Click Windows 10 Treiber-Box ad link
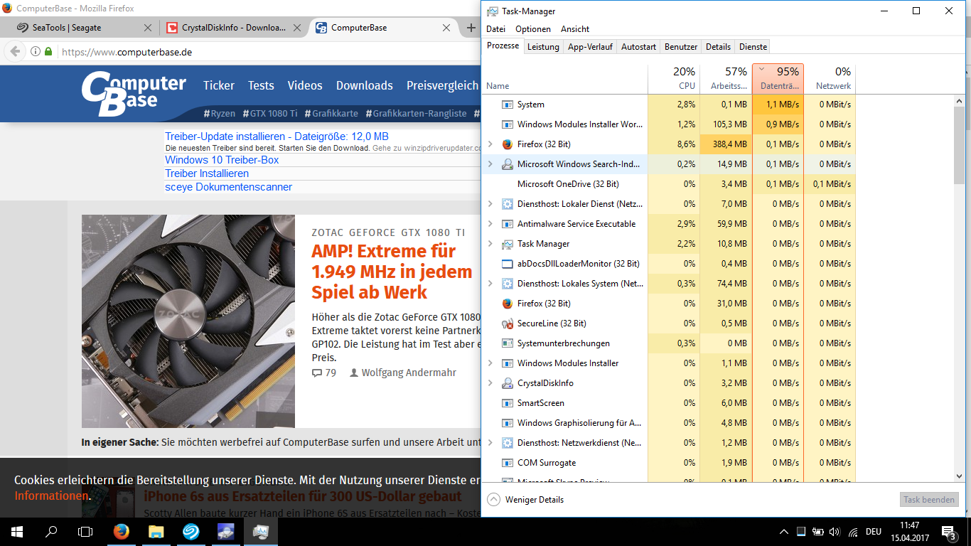This screenshot has width=971, height=546. (222, 160)
